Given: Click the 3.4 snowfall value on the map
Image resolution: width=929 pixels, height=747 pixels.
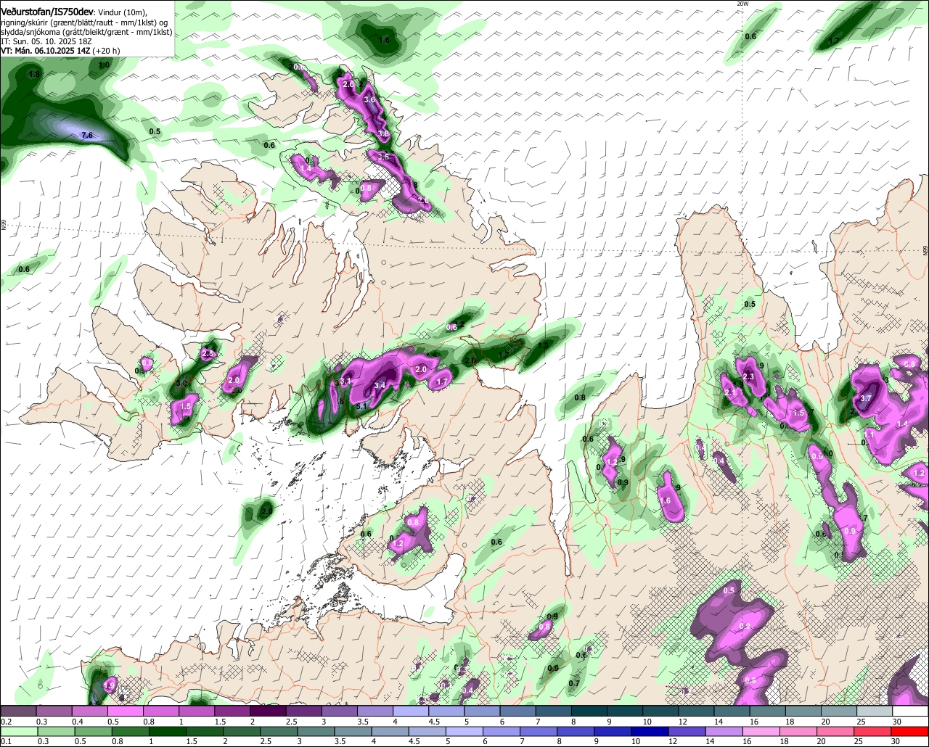Looking at the screenshot, I should [x=379, y=385].
